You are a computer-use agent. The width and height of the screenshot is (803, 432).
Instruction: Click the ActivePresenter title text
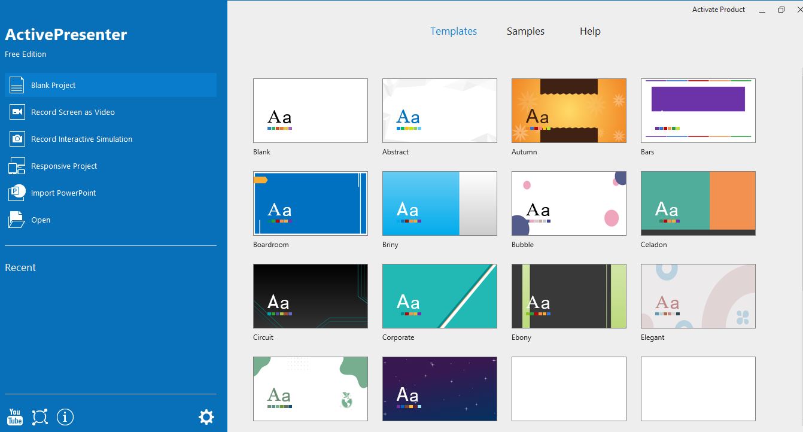[x=66, y=35]
